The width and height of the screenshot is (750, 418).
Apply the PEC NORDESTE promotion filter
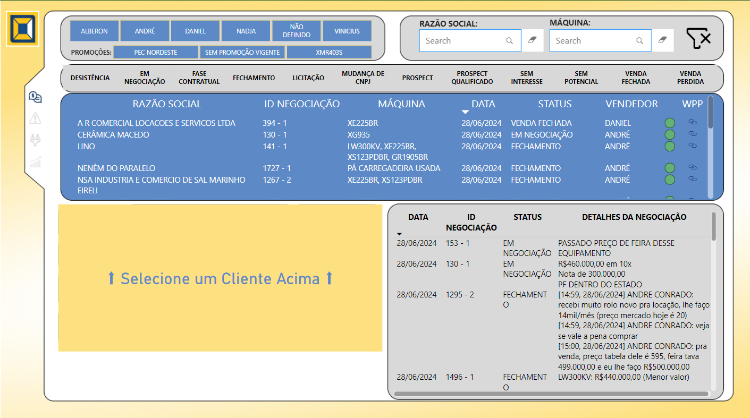click(156, 52)
